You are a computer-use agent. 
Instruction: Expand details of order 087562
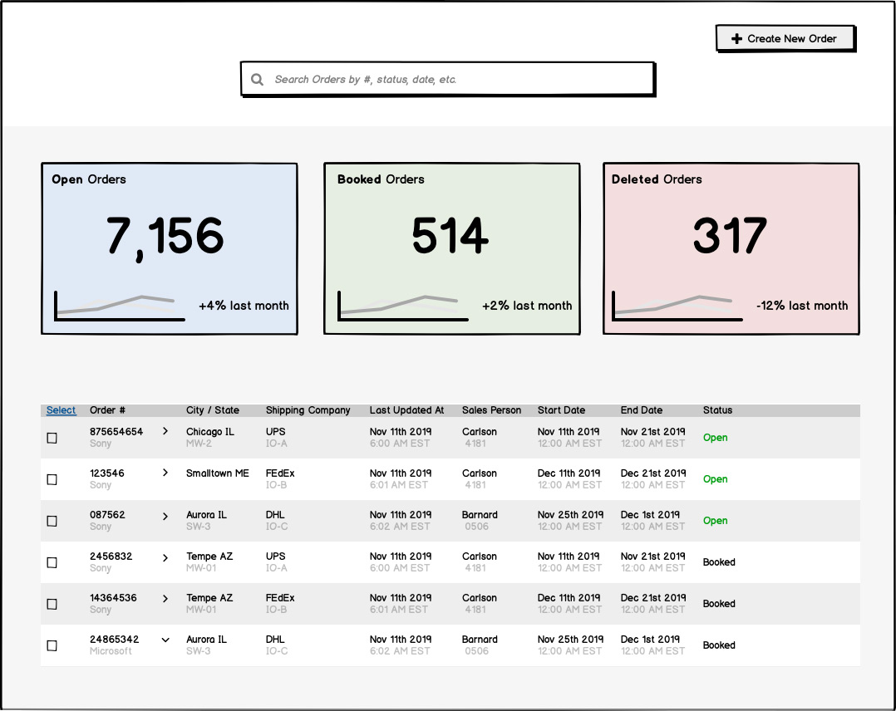pyautogui.click(x=165, y=515)
